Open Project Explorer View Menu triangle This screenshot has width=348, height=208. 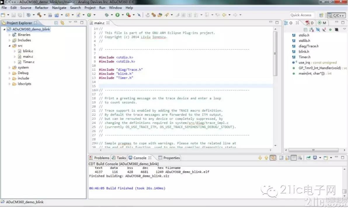coord(70,22)
